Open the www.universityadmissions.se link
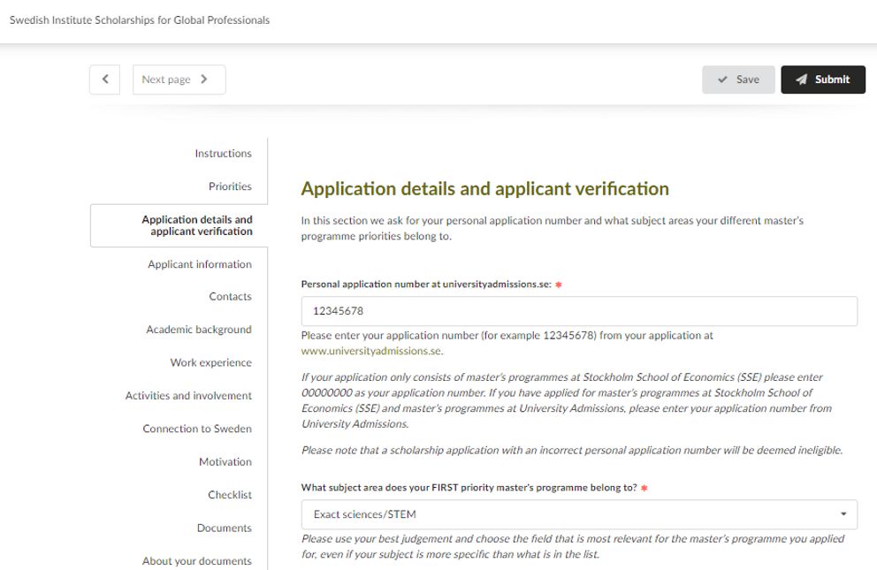 (x=371, y=351)
